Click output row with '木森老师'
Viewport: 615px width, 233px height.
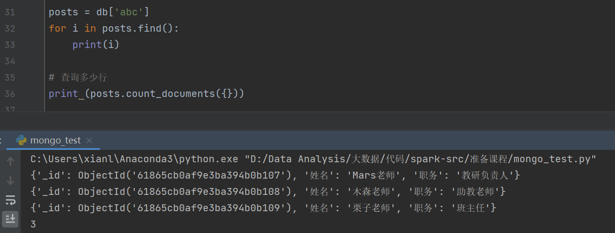[x=268, y=191]
